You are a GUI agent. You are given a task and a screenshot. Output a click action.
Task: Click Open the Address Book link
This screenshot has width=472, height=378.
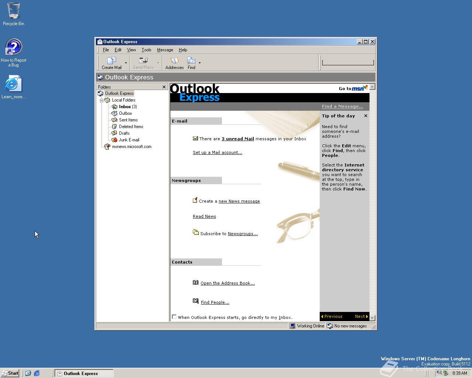(x=228, y=283)
